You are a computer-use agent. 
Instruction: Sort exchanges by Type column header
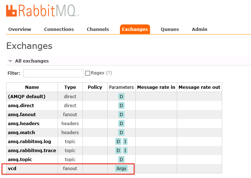point(70,87)
